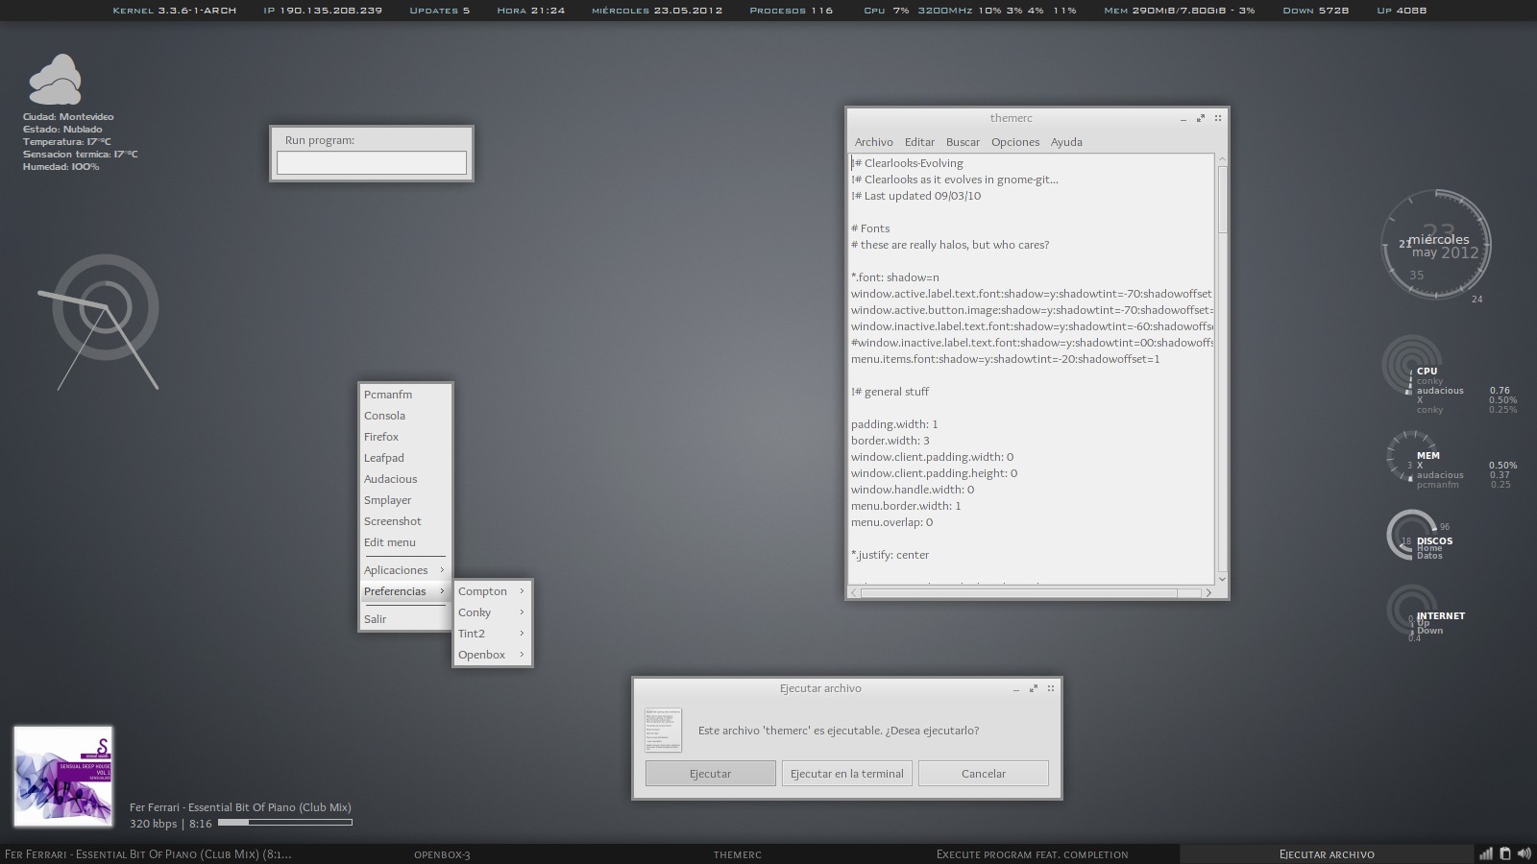Expand the Openbox submenu
Screen dimensions: 1537x864
pos(493,655)
